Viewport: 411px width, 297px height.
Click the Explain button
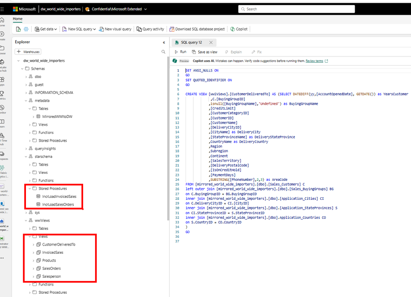(234, 52)
